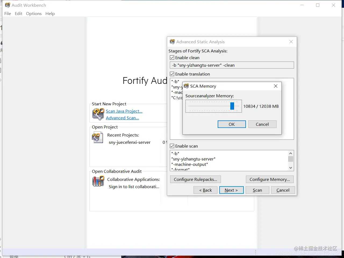Image resolution: width=344 pixels, height=258 pixels.
Task: Toggle the Enable clean checkbox
Action: tap(172, 58)
